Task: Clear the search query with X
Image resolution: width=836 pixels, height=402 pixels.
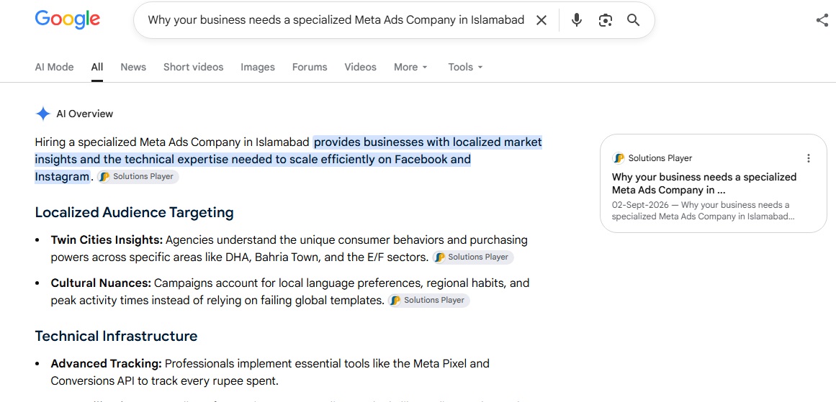Action: click(x=541, y=20)
